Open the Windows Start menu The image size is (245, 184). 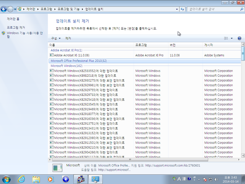[x=7, y=179]
